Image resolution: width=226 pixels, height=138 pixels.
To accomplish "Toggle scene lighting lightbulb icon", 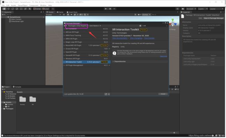I will 68,15.
